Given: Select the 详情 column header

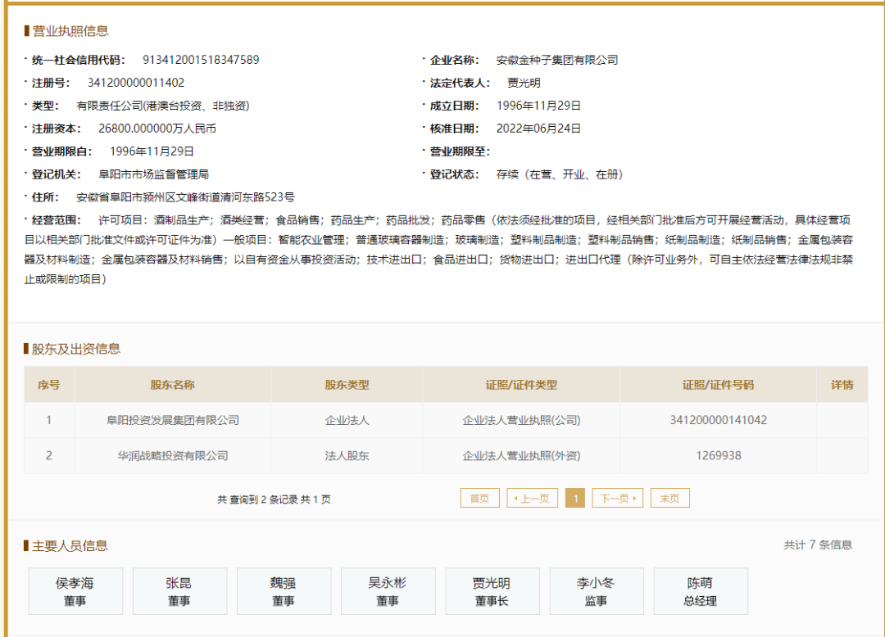Looking at the screenshot, I should point(842,385).
